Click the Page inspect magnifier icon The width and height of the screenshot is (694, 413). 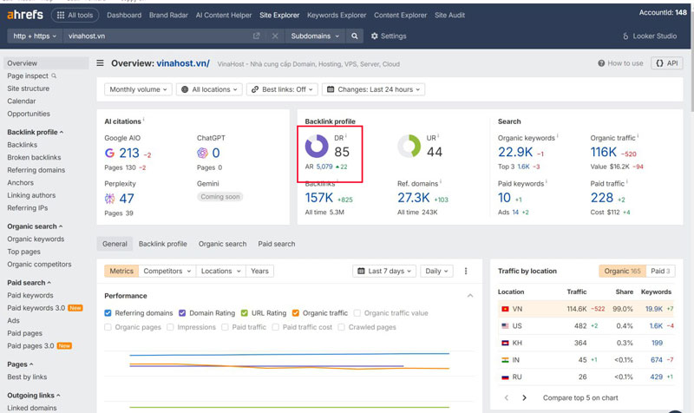tap(54, 75)
